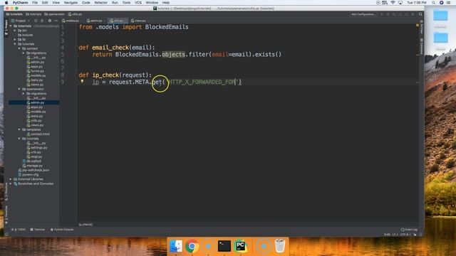Click the PyCharm icon in the dock
456x256 pixels.
[241, 246]
